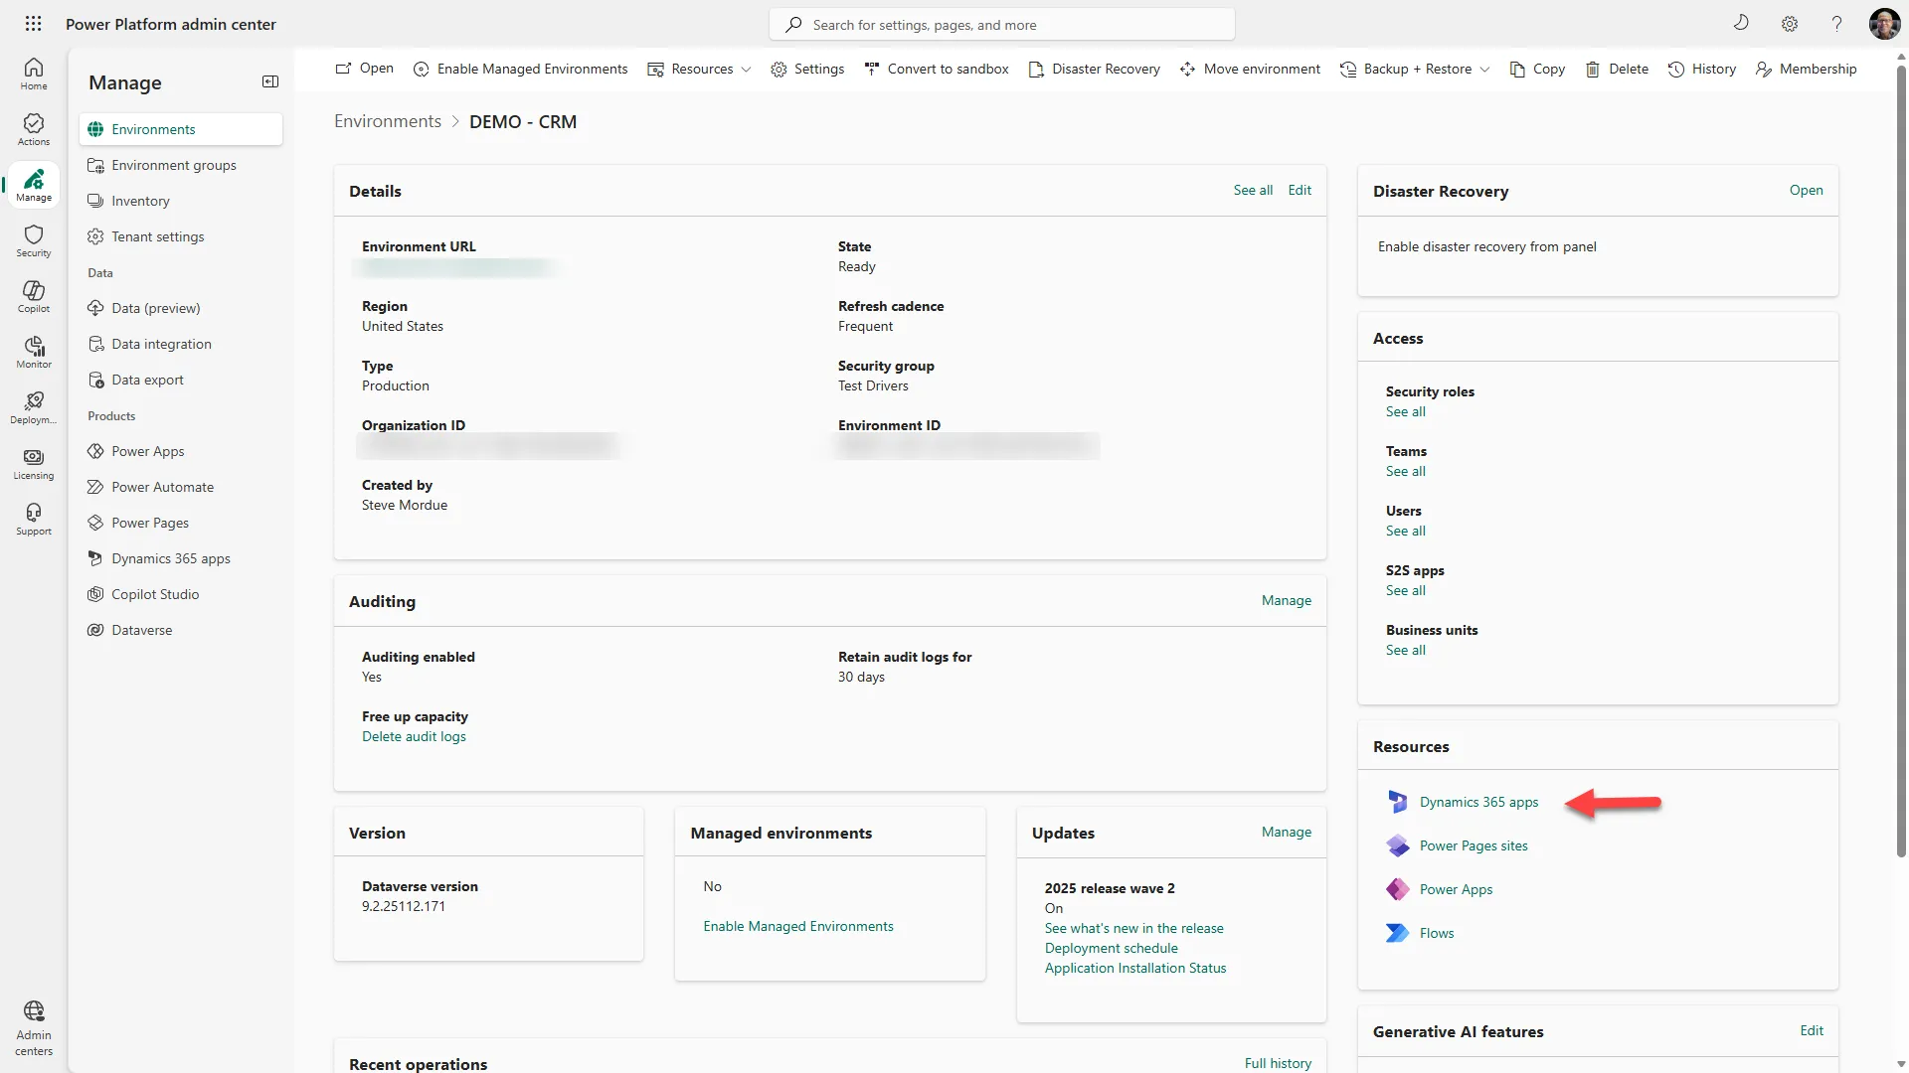This screenshot has height=1073, width=1909.
Task: Collapse the Manage navigation pane icon
Action: pyautogui.click(x=269, y=81)
